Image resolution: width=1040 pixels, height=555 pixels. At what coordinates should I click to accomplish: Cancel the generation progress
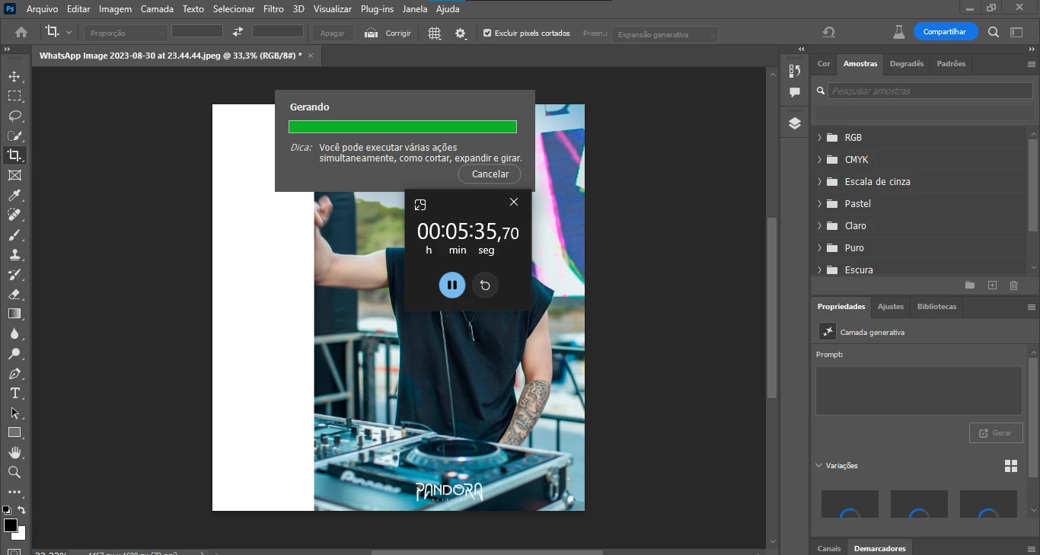click(x=490, y=174)
